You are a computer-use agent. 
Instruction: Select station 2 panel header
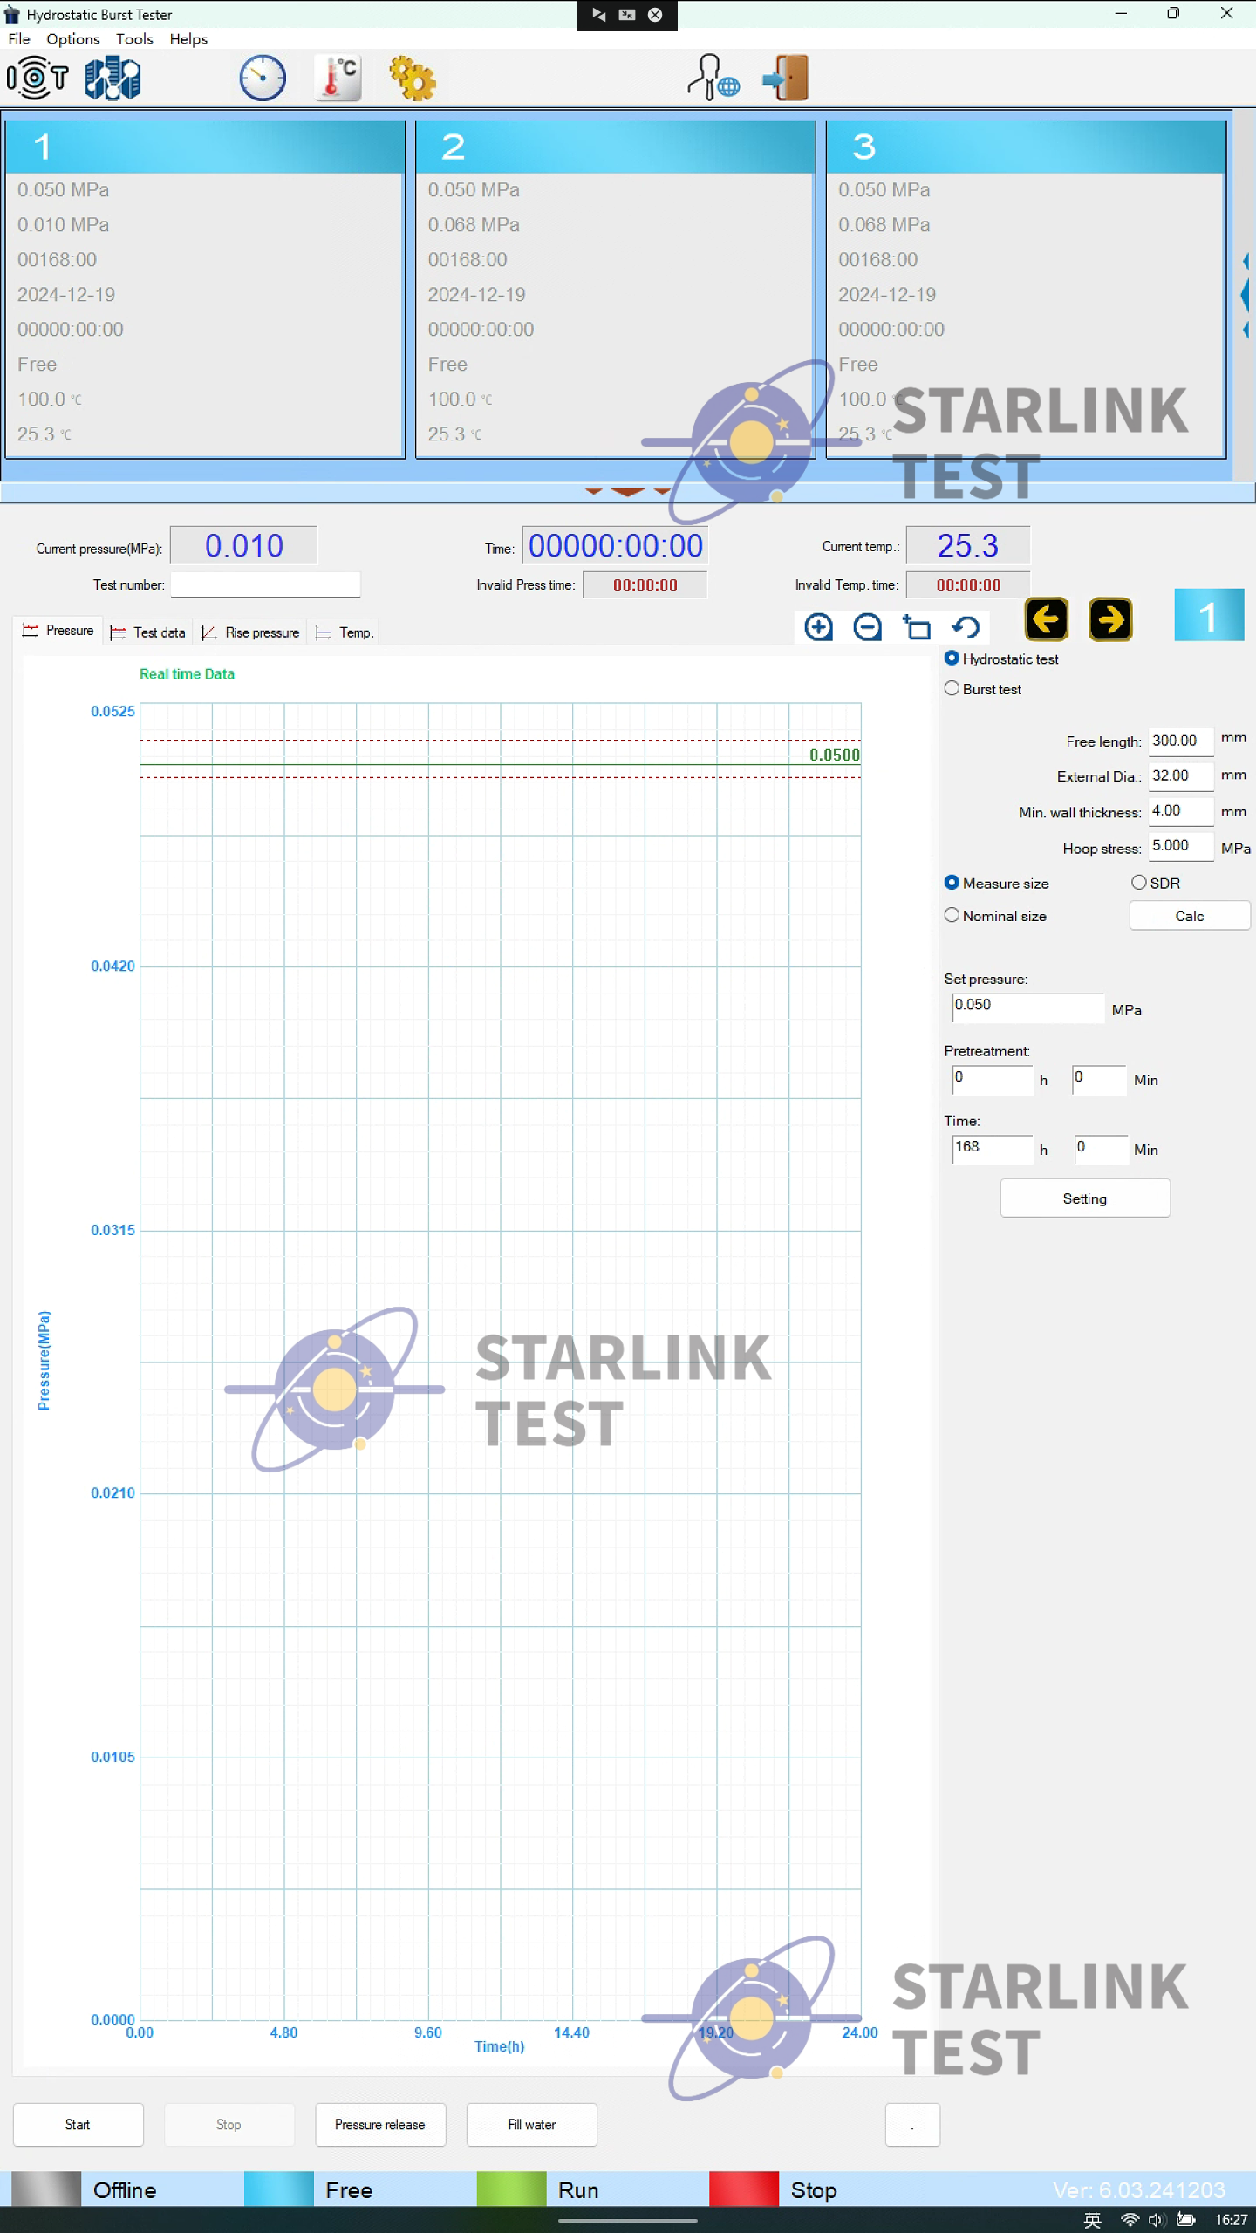coord(615,147)
